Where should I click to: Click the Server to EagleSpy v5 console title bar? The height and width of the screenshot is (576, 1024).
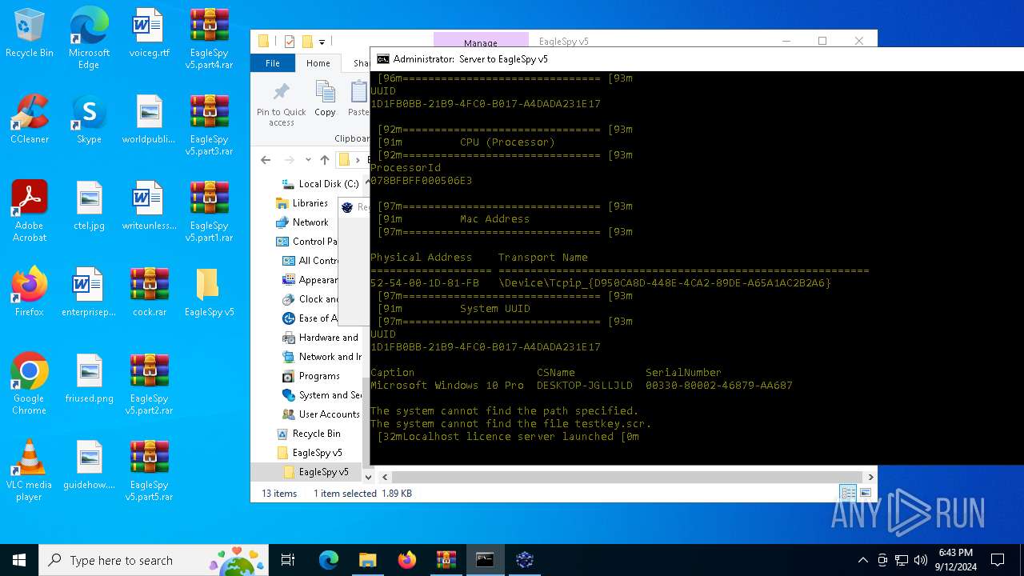[x=696, y=59]
